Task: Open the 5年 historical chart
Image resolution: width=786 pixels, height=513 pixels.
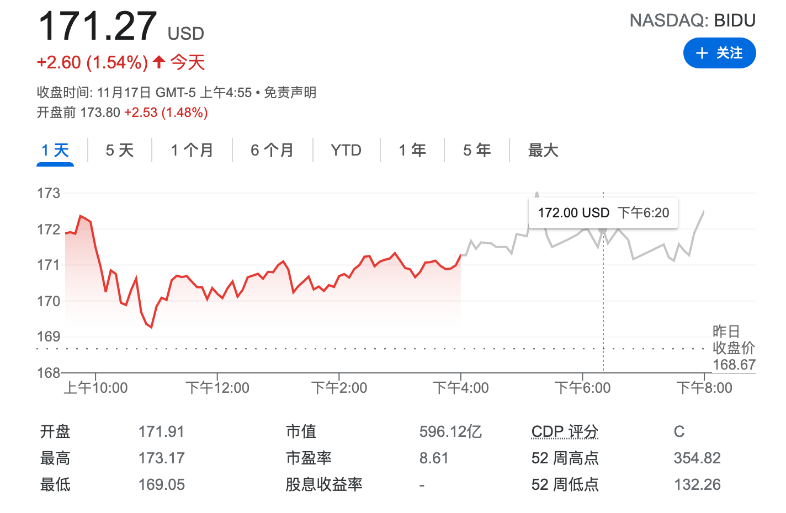Action: coord(476,149)
